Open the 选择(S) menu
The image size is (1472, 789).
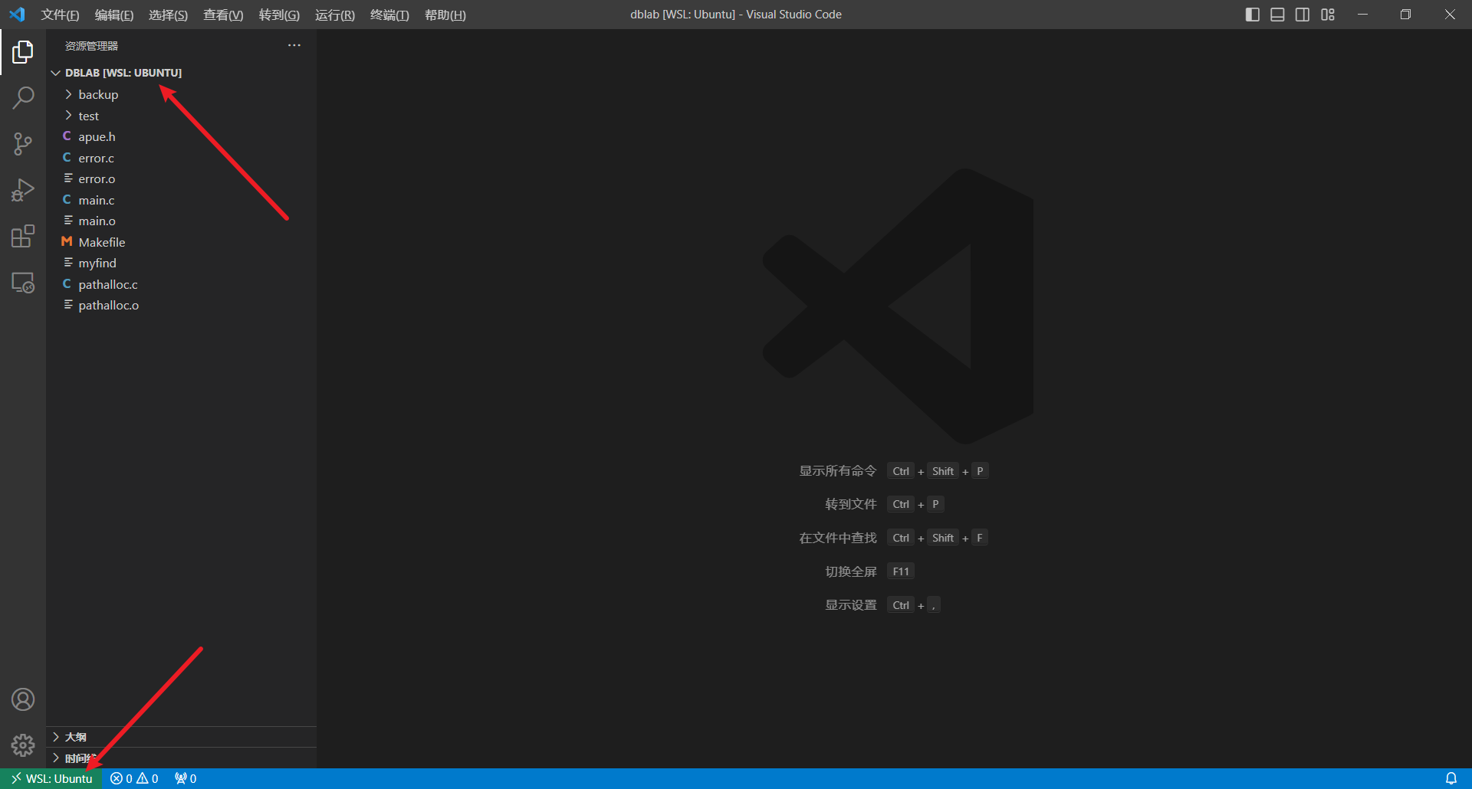click(168, 15)
